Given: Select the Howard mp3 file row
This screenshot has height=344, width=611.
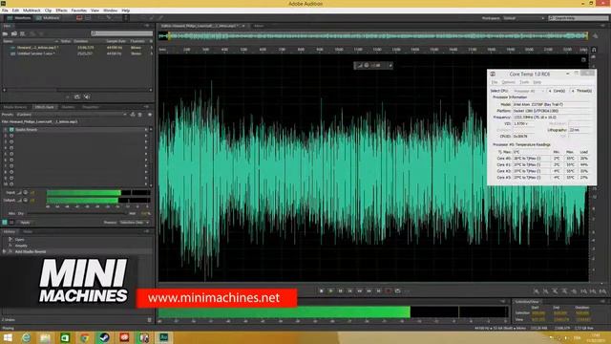Looking at the screenshot, I should click(x=78, y=48).
